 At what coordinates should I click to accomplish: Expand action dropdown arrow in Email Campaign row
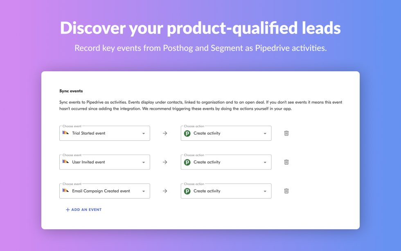265,191
